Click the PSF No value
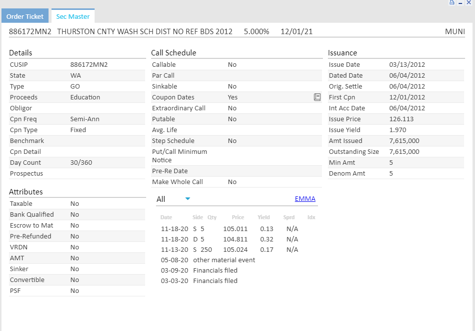 pos(75,291)
